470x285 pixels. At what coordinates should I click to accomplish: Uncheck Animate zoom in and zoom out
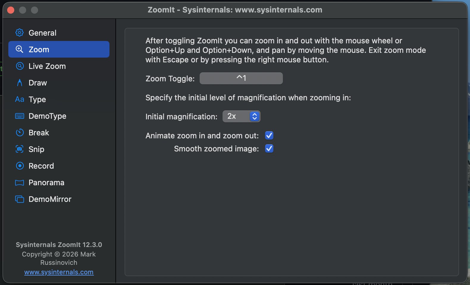pos(269,135)
